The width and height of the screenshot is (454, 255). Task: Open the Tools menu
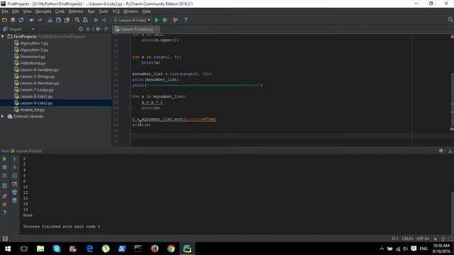coord(103,11)
